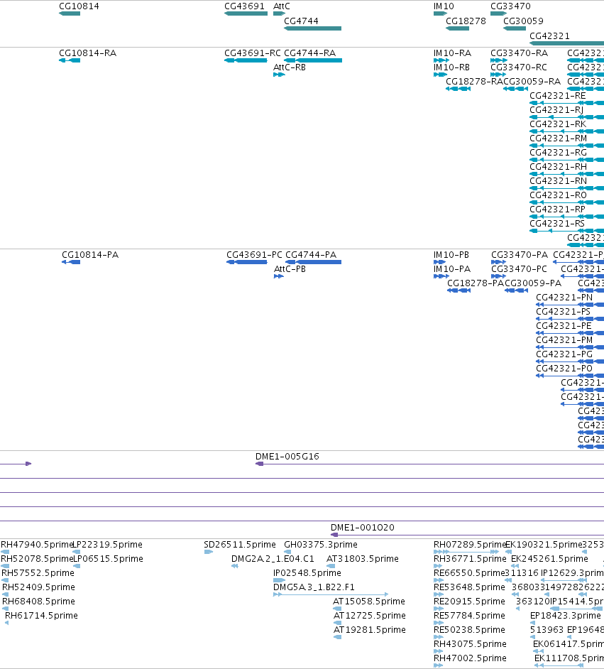Open protein CG4744-PA
This screenshot has width=604, height=669.
(311, 255)
